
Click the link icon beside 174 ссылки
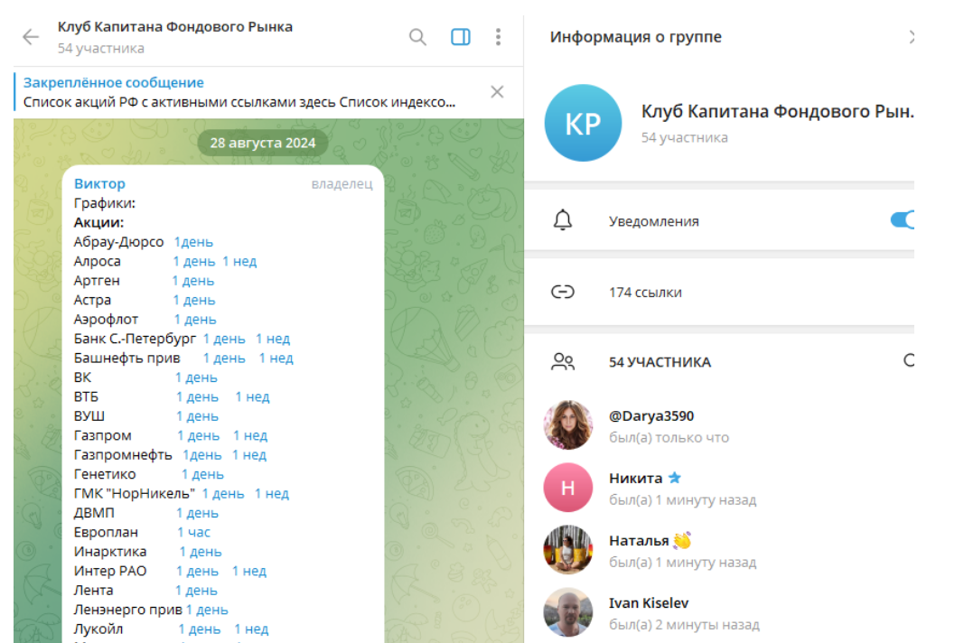point(563,292)
